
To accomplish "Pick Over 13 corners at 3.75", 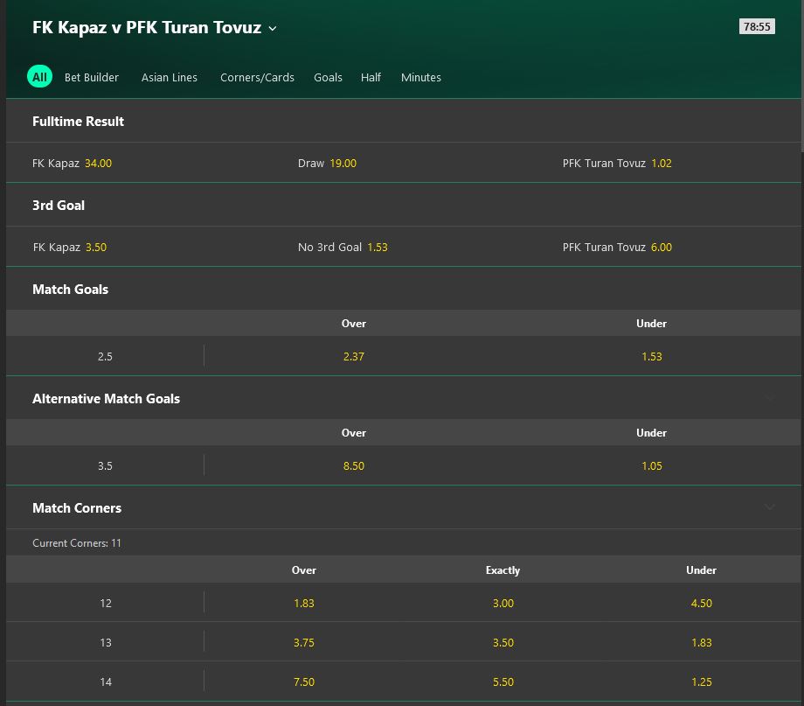I will point(304,643).
